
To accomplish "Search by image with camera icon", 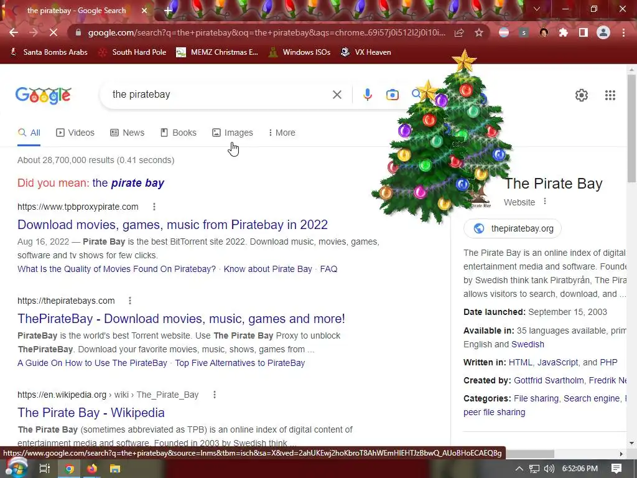I will tap(392, 95).
